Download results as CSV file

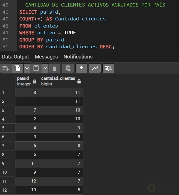point(81,68)
